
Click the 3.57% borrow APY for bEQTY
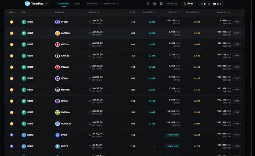click(x=197, y=146)
